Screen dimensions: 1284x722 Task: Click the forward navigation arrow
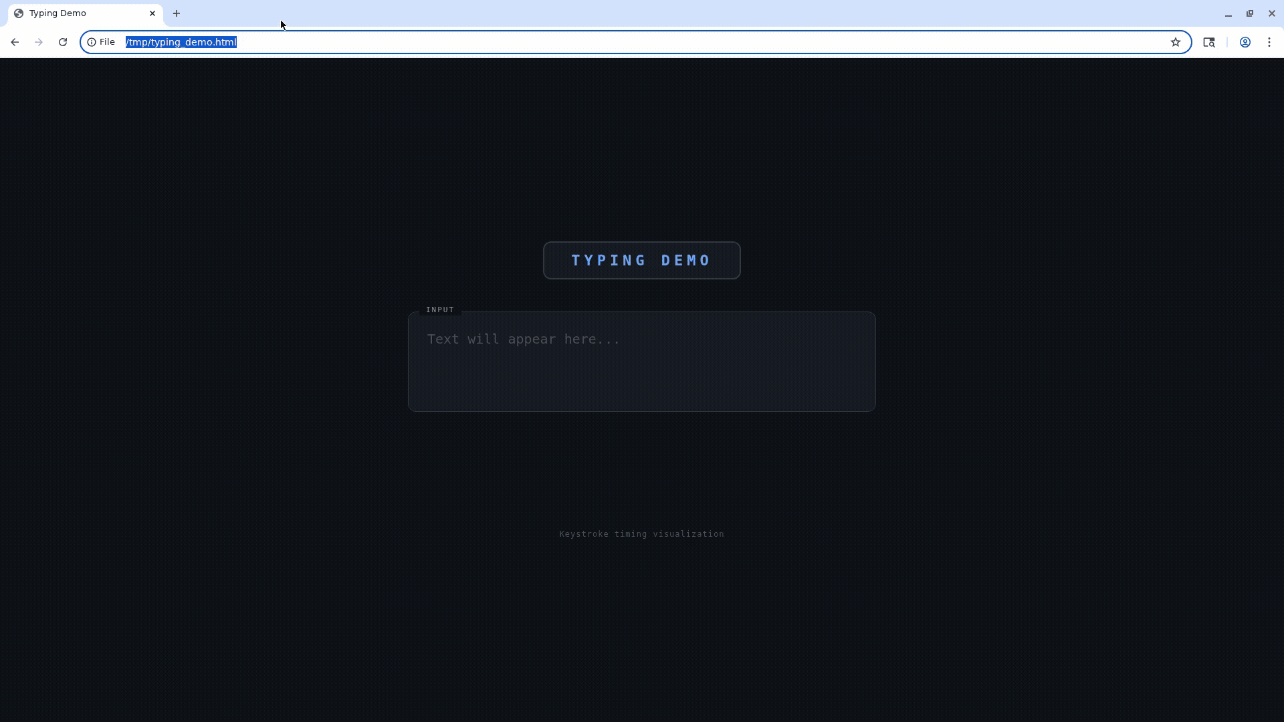(39, 42)
